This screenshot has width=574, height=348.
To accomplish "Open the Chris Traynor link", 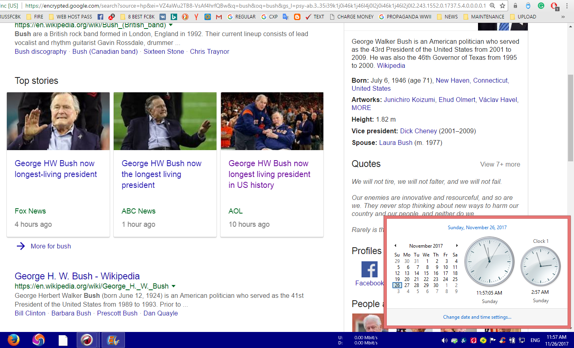I will pyautogui.click(x=210, y=51).
